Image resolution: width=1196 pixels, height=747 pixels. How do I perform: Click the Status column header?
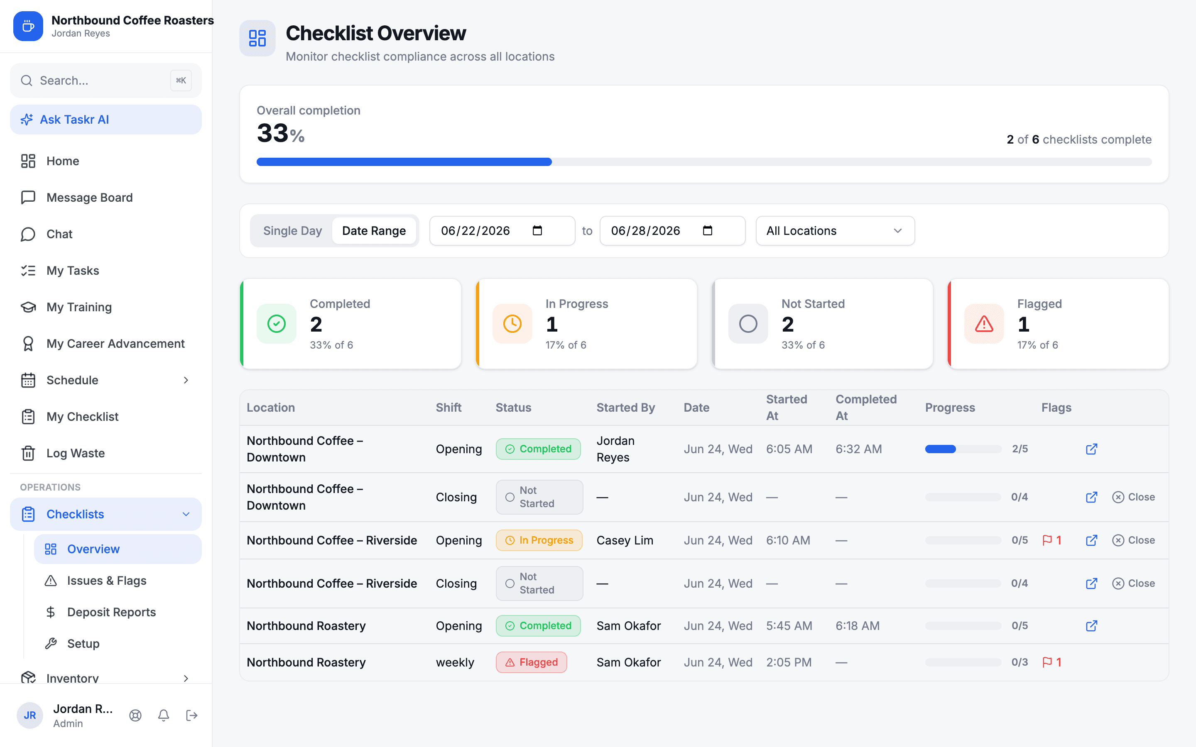tap(513, 408)
